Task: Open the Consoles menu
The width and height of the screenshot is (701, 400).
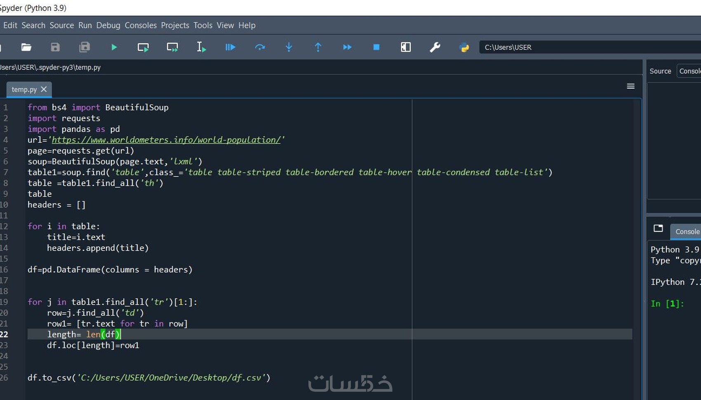Action: 141,25
